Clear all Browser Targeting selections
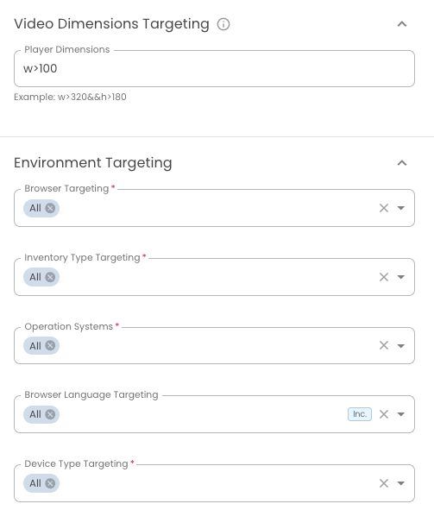The width and height of the screenshot is (434, 529). tap(384, 208)
